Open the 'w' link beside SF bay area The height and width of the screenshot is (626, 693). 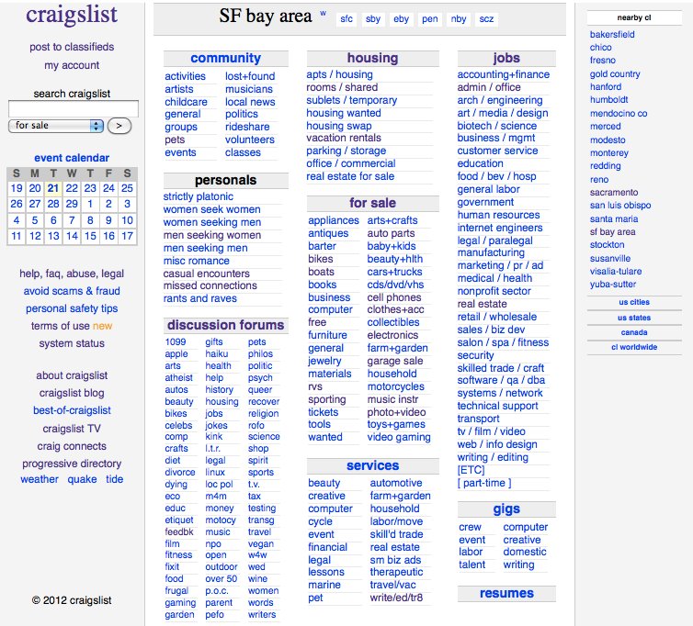(324, 13)
